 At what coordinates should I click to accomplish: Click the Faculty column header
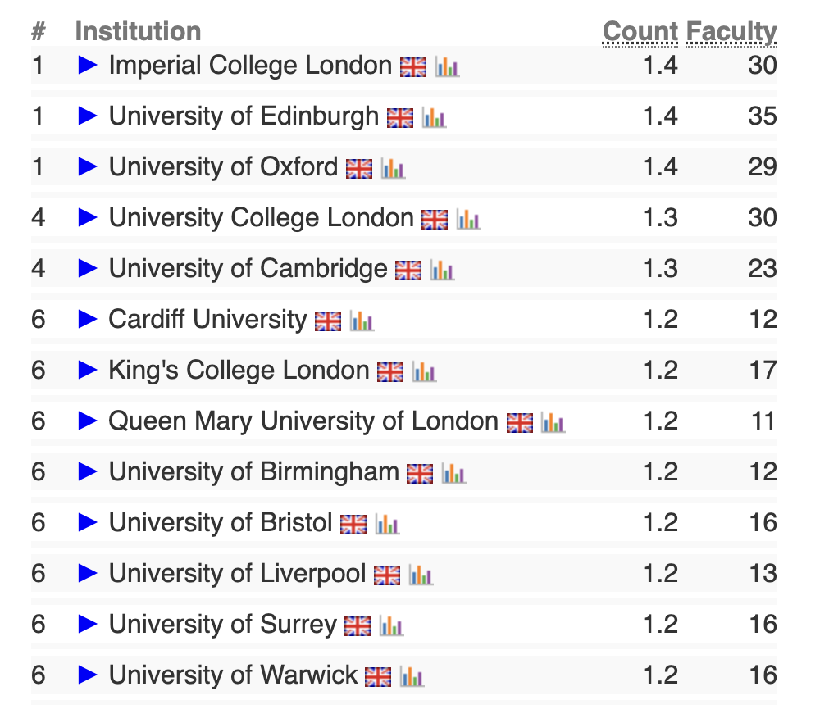[731, 32]
